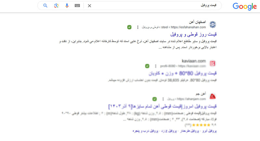
Task: Open the ahanjam today's profile price result
Action: pyautogui.click(x=162, y=106)
